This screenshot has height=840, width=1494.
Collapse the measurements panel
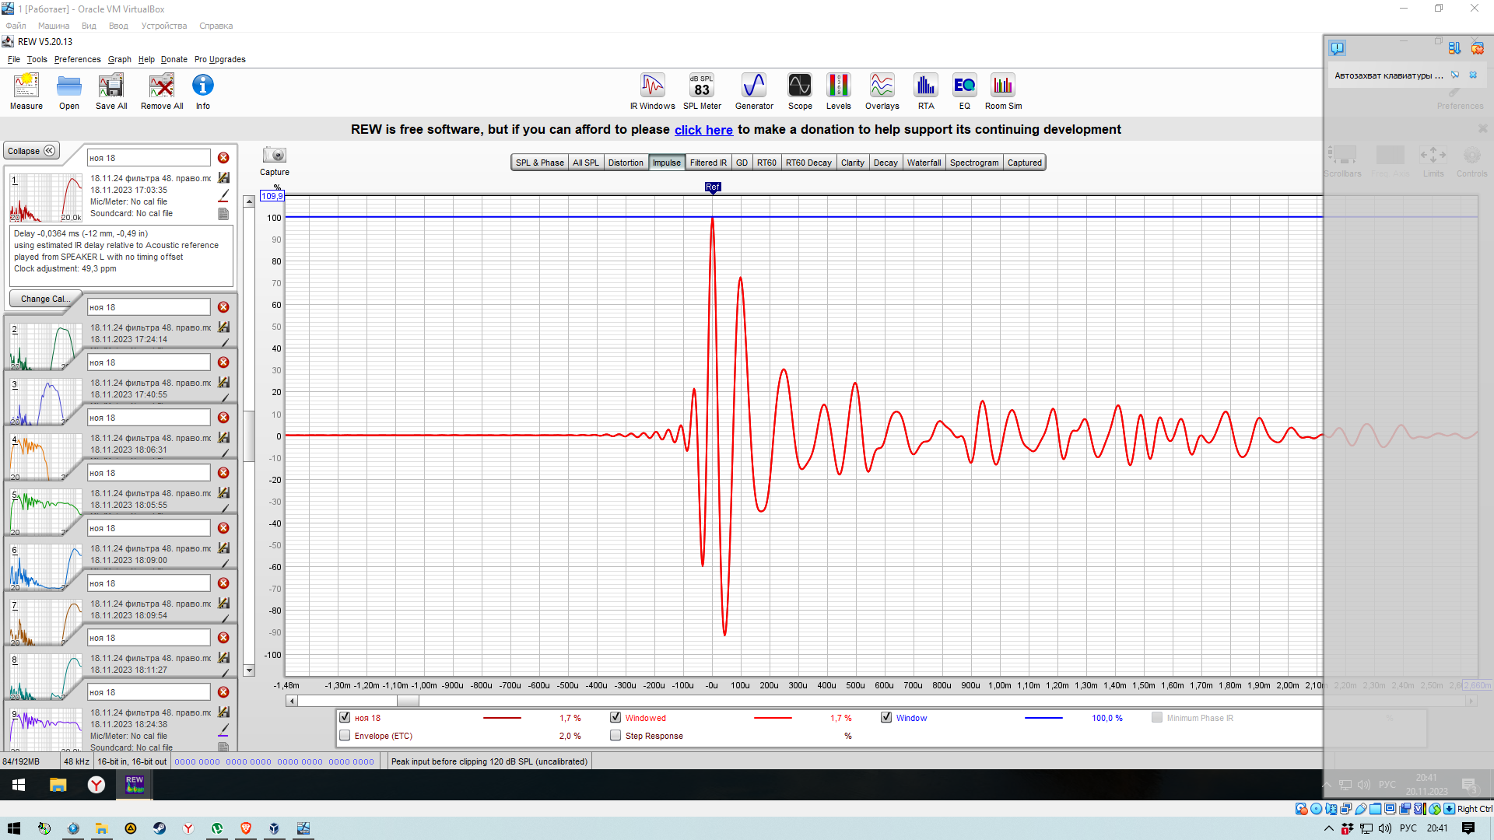click(x=31, y=151)
